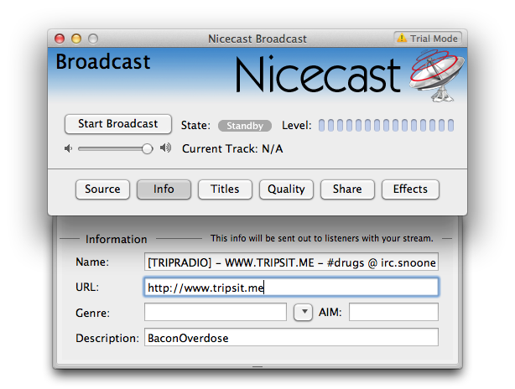Click the AIM input field
The width and height of the screenshot is (515, 389).
pyautogui.click(x=393, y=313)
